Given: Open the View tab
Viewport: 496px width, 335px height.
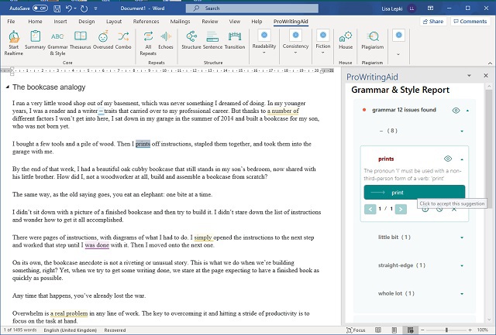Looking at the screenshot, I should click(x=234, y=22).
